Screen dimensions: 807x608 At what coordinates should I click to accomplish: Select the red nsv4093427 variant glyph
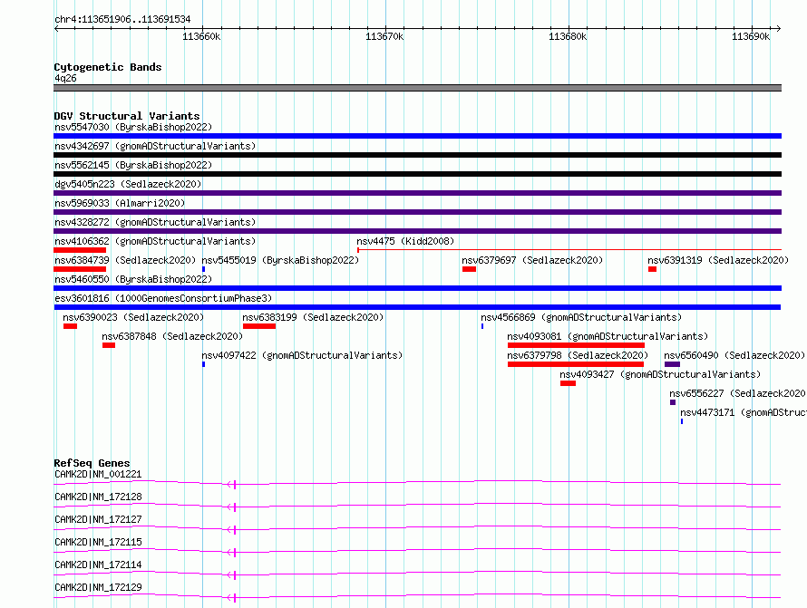click(x=568, y=383)
